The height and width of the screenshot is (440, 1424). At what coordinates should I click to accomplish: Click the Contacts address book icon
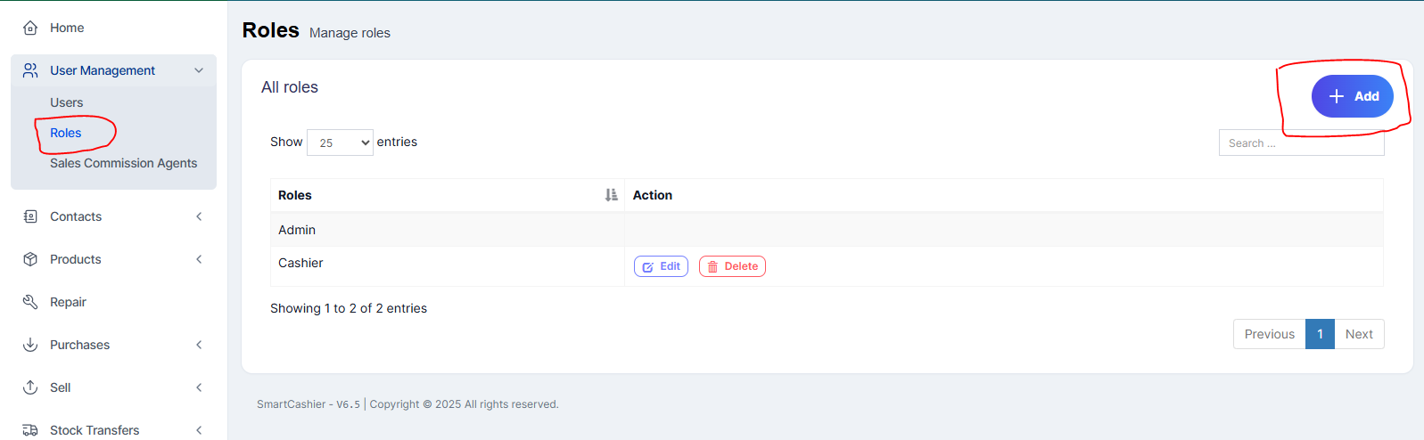[x=30, y=216]
